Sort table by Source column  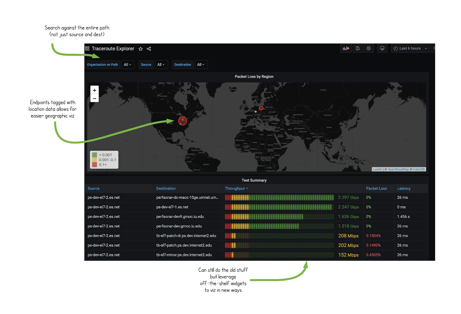[x=94, y=188]
